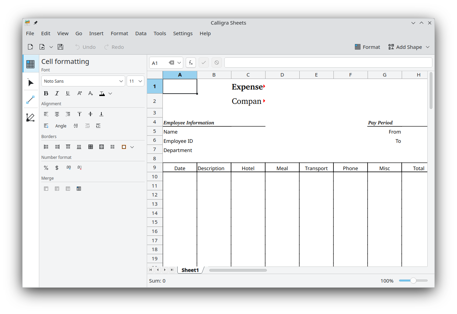Image resolution: width=457 pixels, height=314 pixels.
Task: Apply currency money format
Action: (57, 168)
